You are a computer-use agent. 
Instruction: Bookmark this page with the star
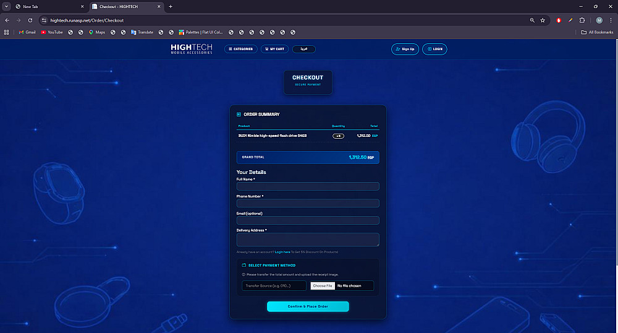(543, 20)
